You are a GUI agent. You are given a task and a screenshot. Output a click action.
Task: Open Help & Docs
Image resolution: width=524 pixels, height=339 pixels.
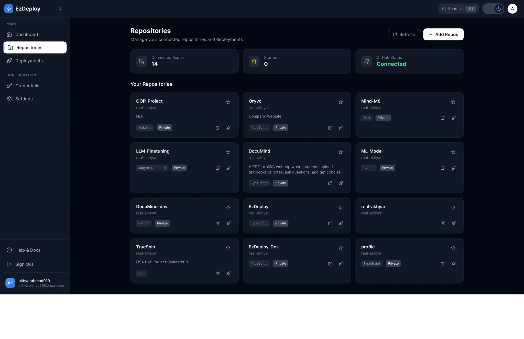click(x=35, y=250)
